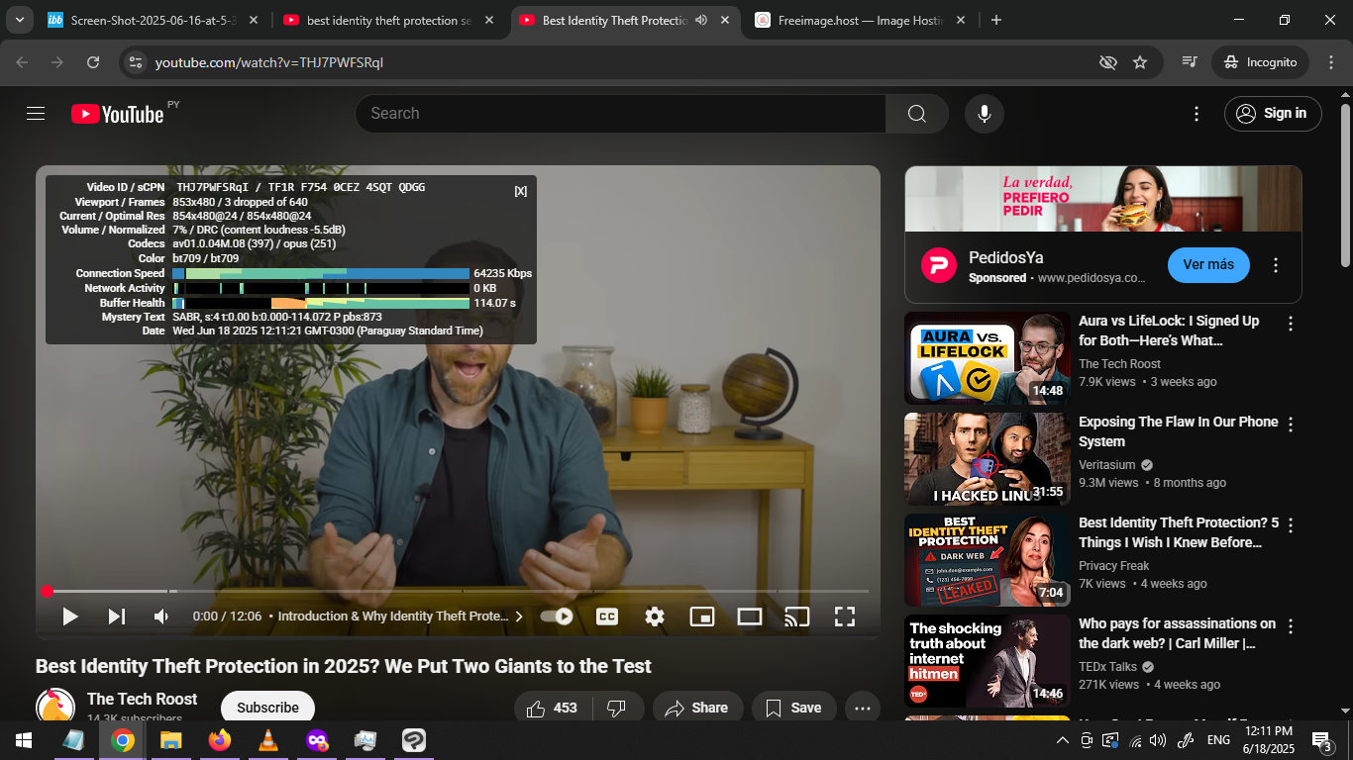This screenshot has width=1353, height=760.
Task: Open more actions menu beside Save
Action: click(x=863, y=708)
